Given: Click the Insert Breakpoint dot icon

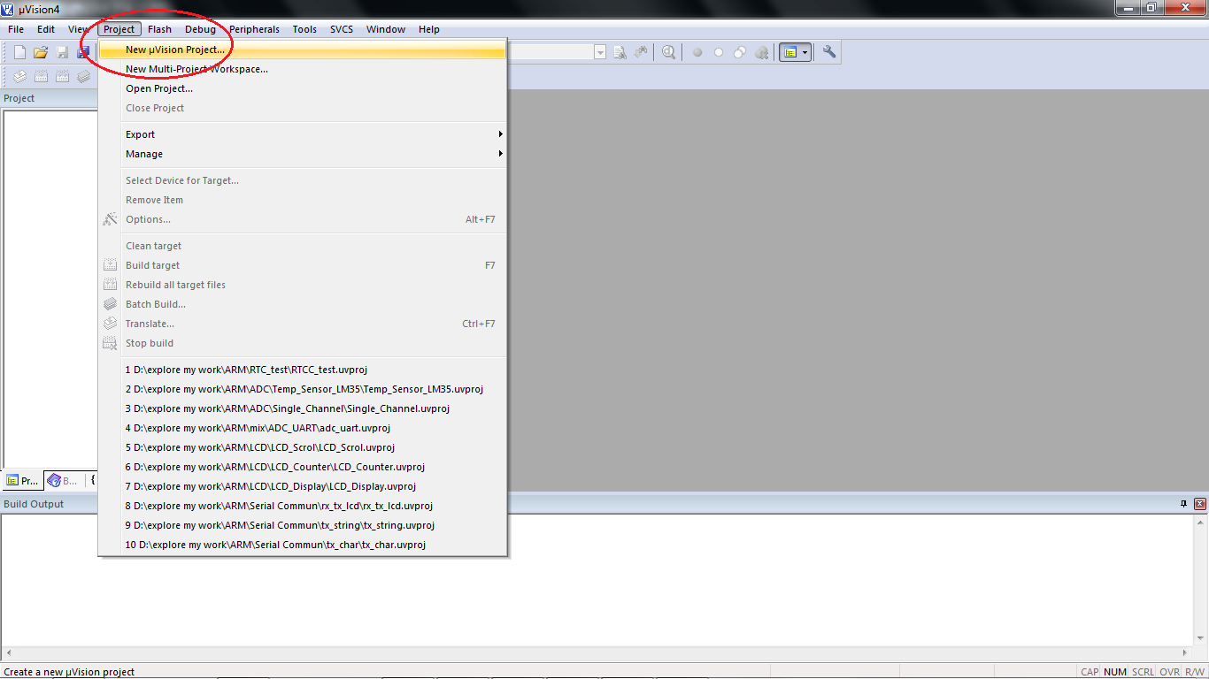Looking at the screenshot, I should tap(697, 52).
